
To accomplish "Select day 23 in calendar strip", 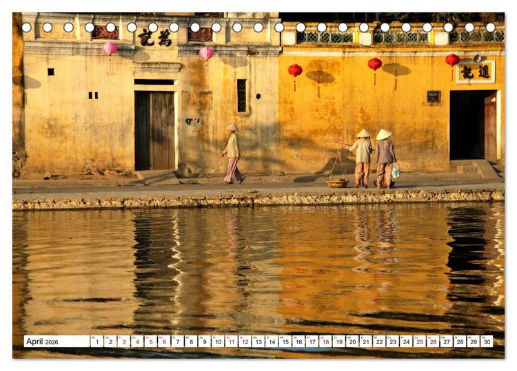I will coord(393,341).
